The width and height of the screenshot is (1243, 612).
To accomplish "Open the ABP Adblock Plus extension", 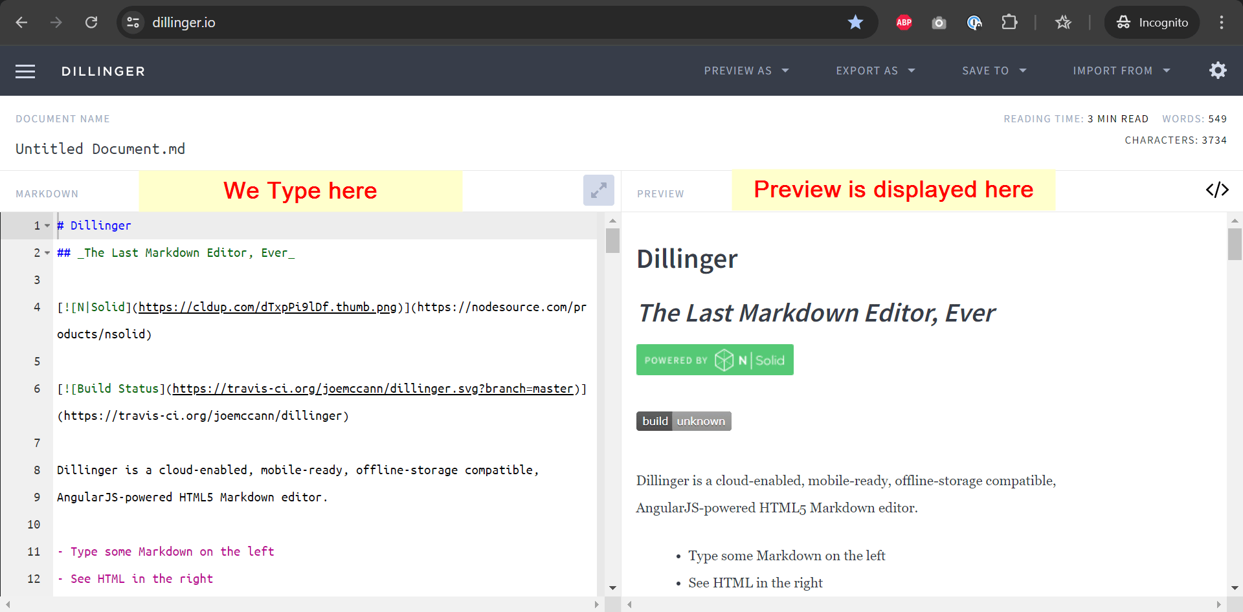I will 904,23.
